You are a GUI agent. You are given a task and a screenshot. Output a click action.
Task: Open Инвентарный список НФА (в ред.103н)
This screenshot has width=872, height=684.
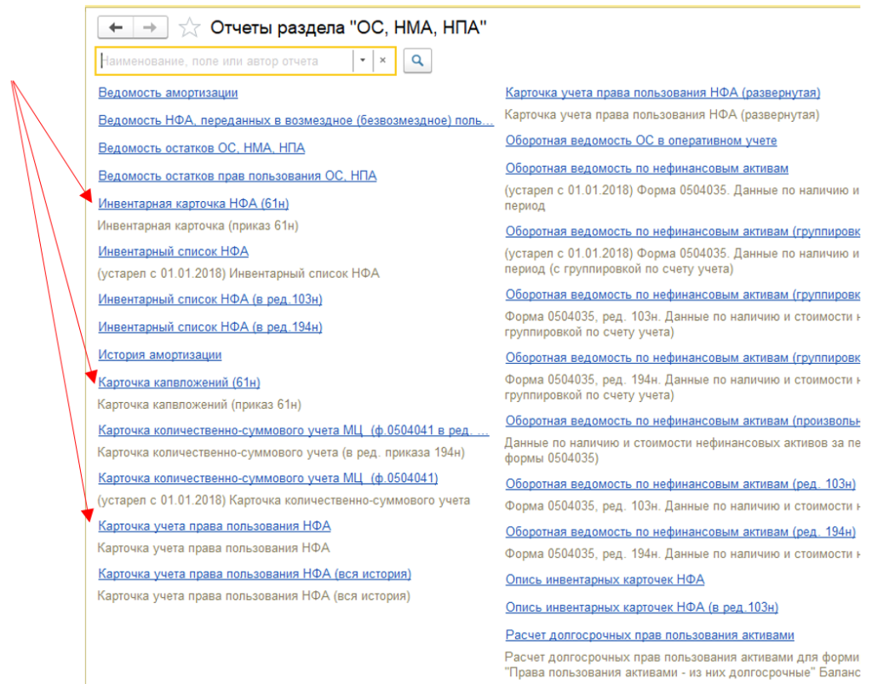coord(209,300)
